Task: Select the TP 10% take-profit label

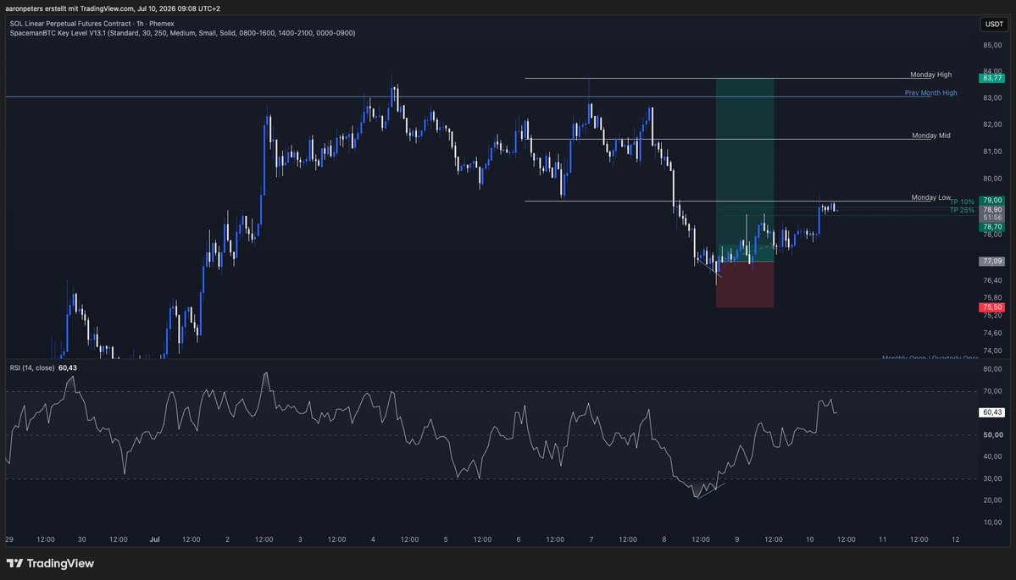Action: [962, 202]
